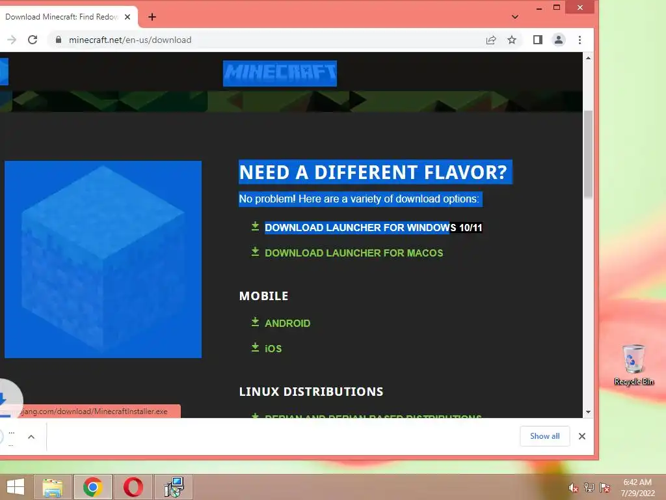Click the Linux Distributions heading
666x500 pixels.
[x=312, y=391]
